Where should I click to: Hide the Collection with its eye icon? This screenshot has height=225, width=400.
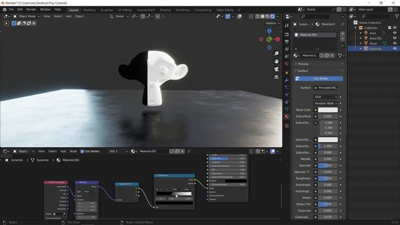394,27
